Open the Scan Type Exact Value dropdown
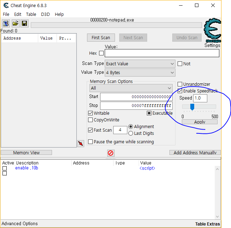The height and width of the screenshot is (228, 231). [x=140, y=64]
